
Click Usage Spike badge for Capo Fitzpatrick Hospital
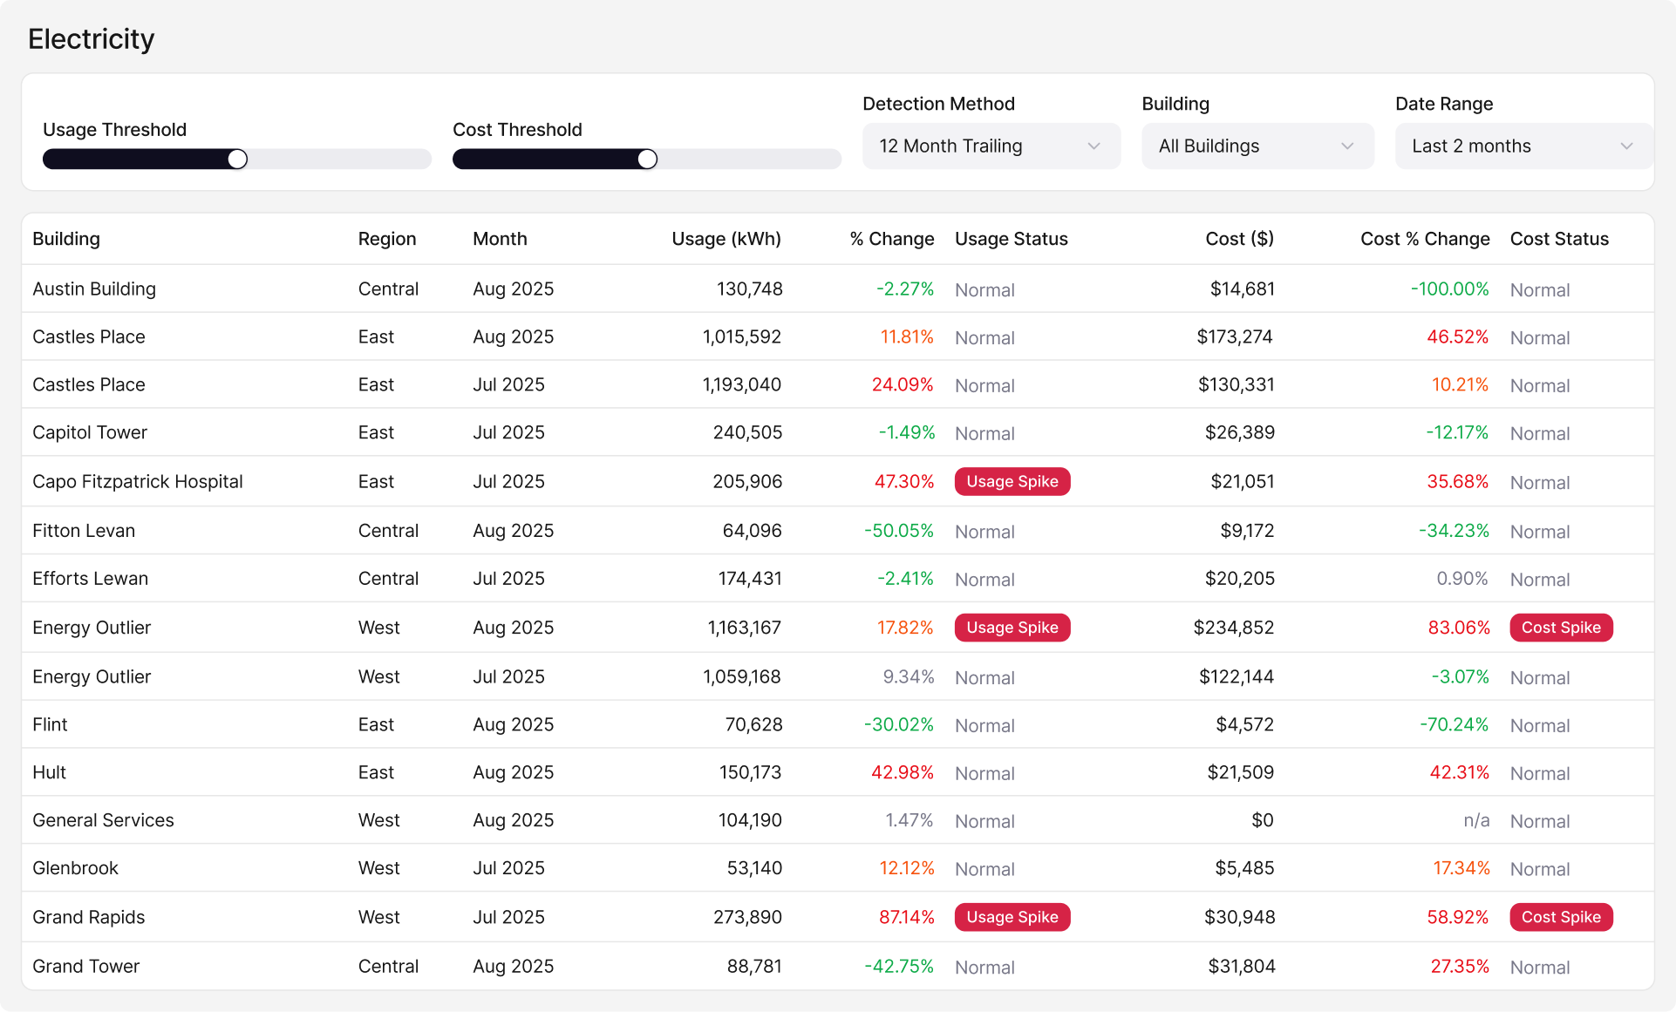1012,482
